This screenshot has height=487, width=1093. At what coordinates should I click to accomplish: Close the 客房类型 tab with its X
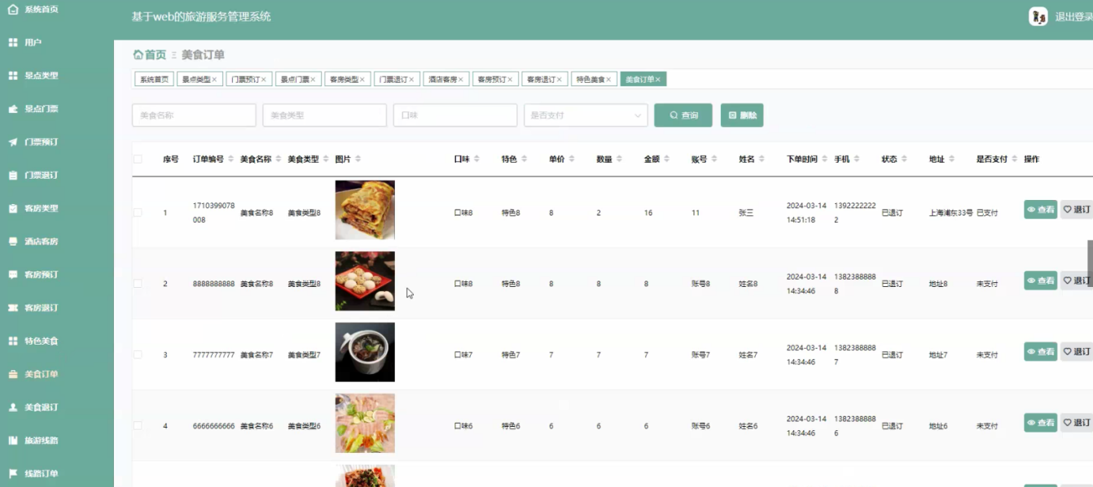(362, 80)
